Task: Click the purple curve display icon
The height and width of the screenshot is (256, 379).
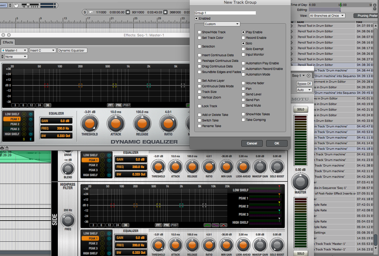Action: click(215, 225)
